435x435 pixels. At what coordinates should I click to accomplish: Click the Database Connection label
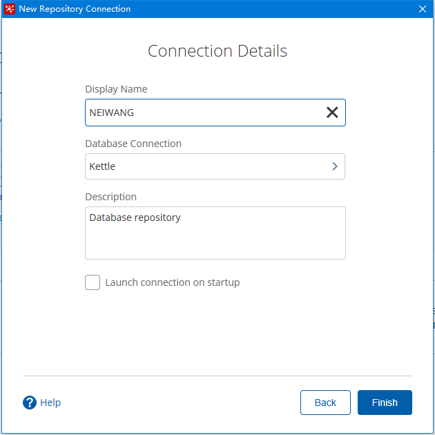(133, 144)
